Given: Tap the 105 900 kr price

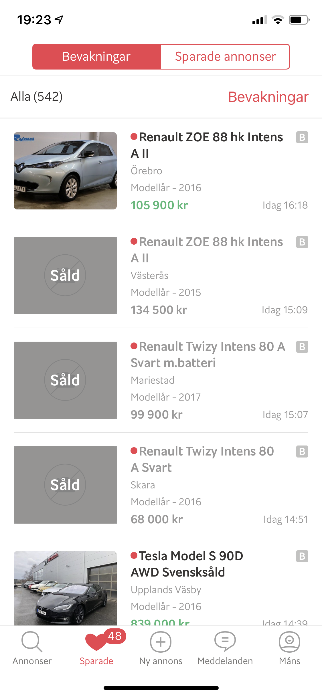Looking at the screenshot, I should coord(159,205).
